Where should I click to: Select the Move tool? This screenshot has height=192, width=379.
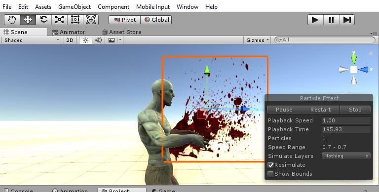[28, 20]
